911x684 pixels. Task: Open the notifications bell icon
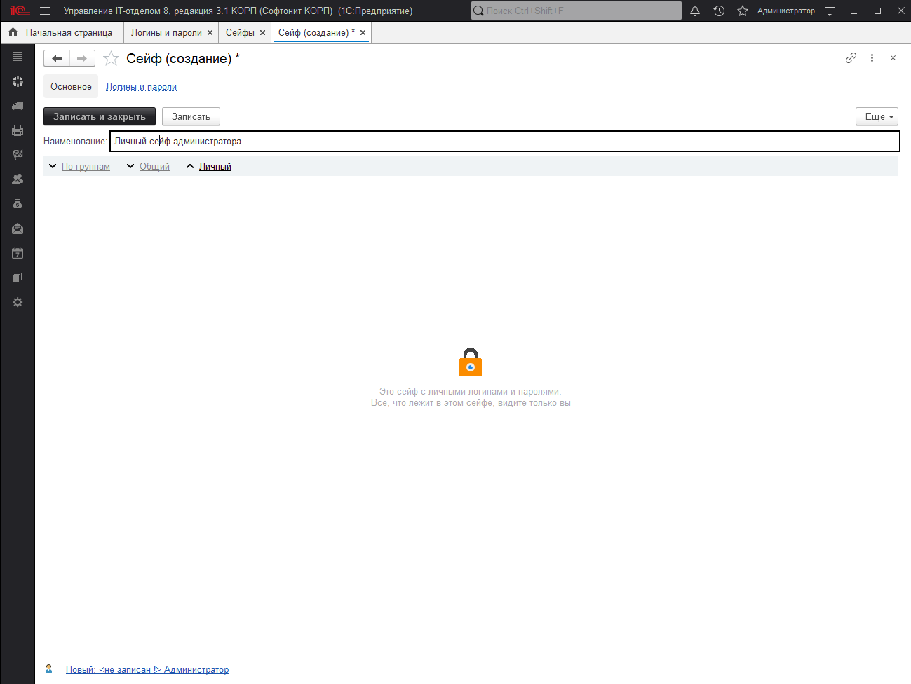695,11
